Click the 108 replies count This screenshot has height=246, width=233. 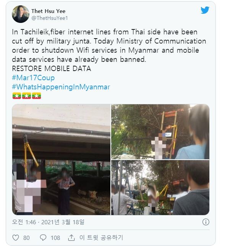point(55,238)
